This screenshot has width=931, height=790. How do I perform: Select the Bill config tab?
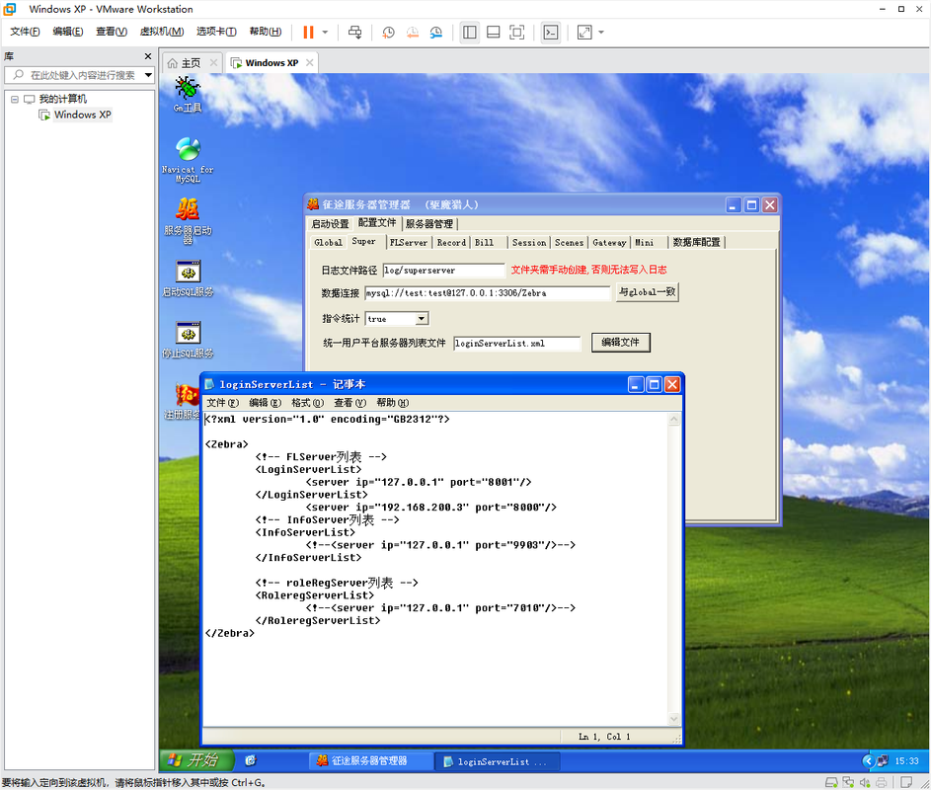[x=485, y=242]
